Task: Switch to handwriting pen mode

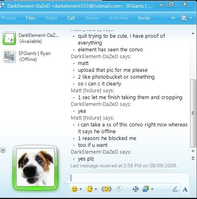Action: 175,189
